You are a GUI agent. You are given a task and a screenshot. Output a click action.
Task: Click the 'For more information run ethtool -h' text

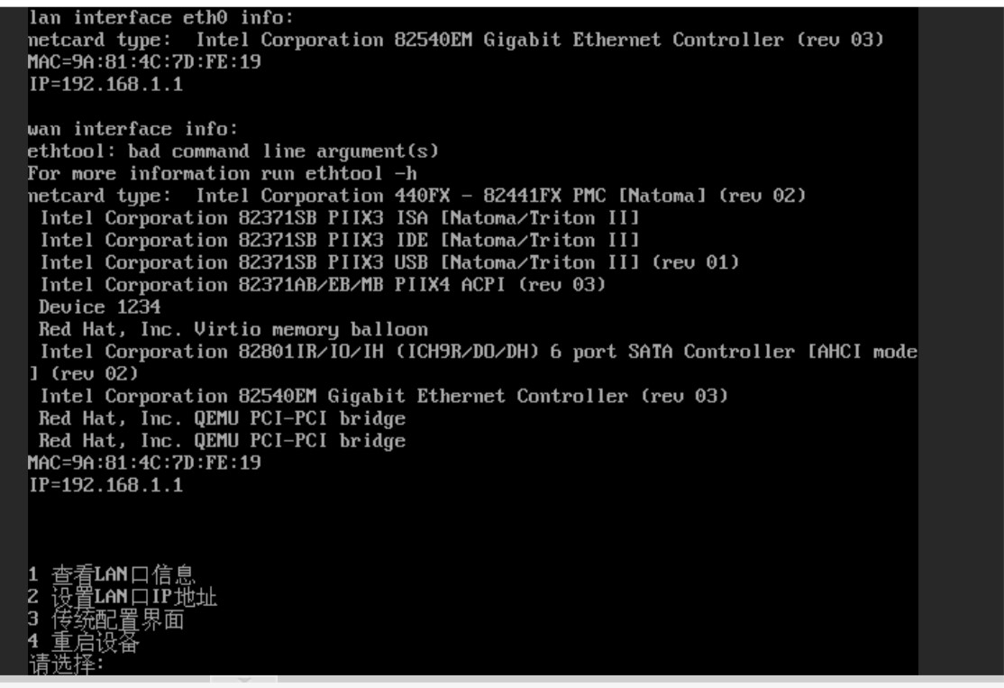coord(222,173)
